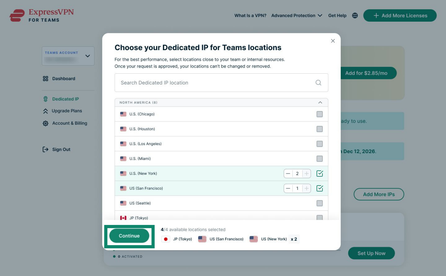Click the U.S. (New York) row label
The image size is (446, 276).
pyautogui.click(x=143, y=174)
